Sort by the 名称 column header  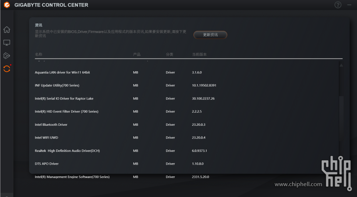[39, 54]
